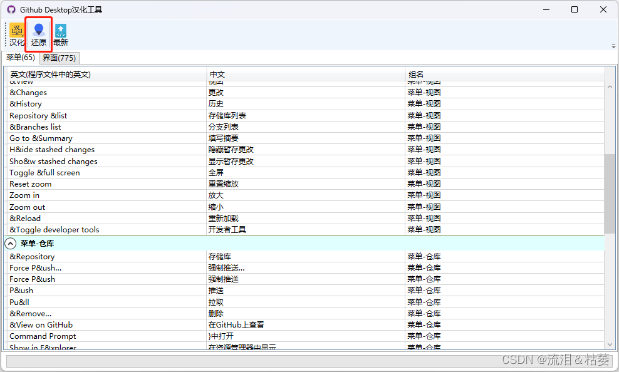Screen dimensions: 619x372
Task: Select the Command Prompt row
Action: [x=306, y=336]
